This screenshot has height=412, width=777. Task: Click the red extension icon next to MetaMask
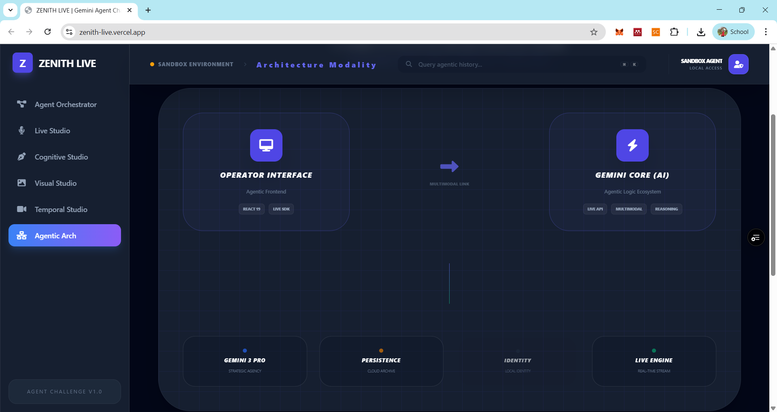pos(637,32)
